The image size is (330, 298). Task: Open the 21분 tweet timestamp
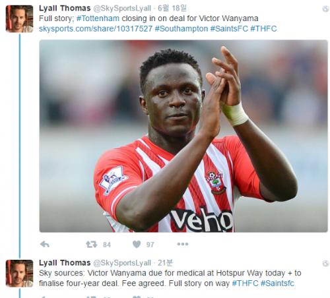[166, 262]
